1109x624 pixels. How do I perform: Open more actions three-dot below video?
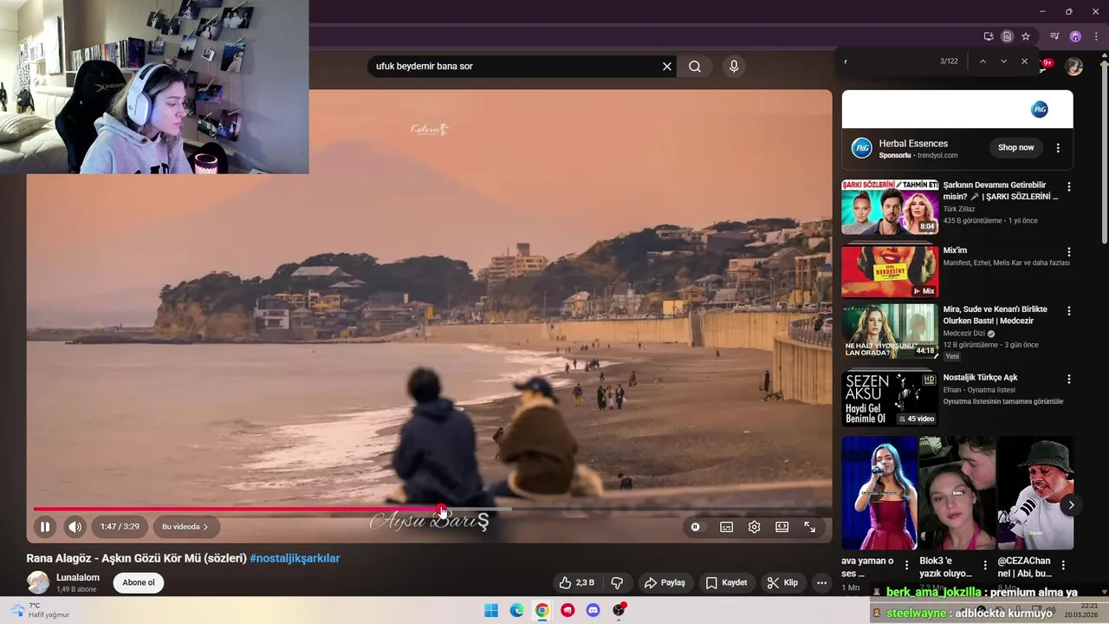tap(821, 582)
